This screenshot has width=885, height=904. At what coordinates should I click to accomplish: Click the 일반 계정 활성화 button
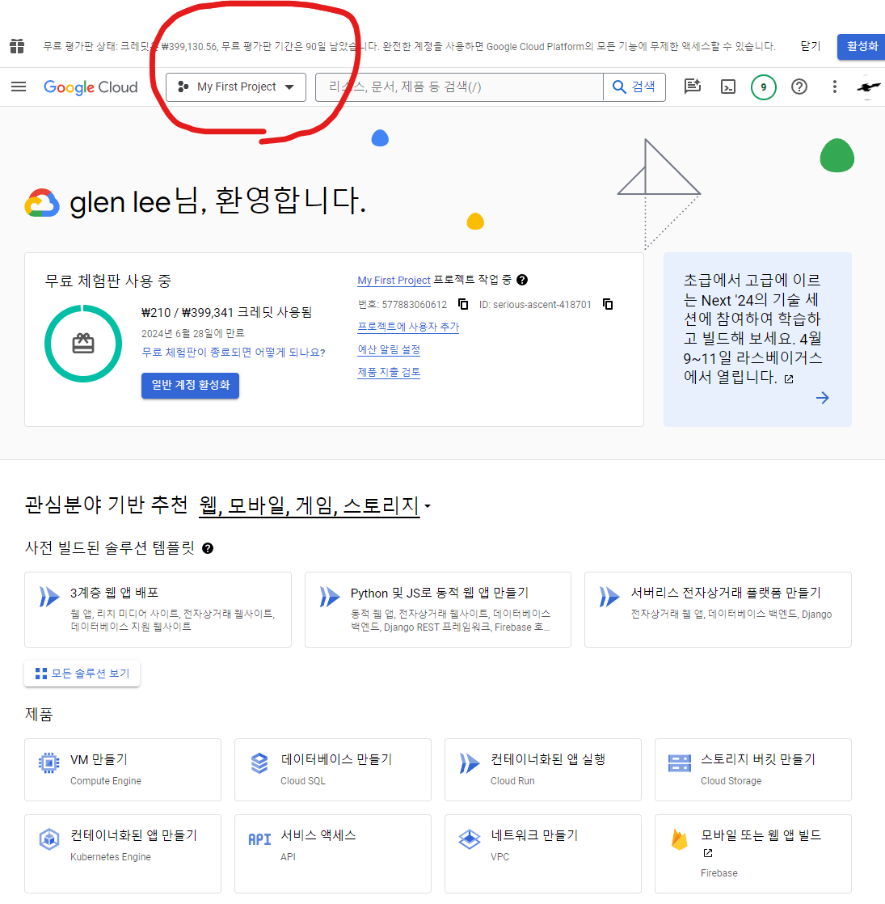click(x=190, y=385)
